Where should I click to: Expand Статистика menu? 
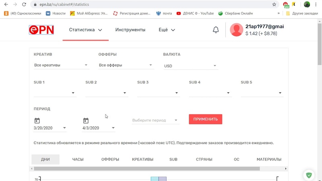[x=85, y=30]
